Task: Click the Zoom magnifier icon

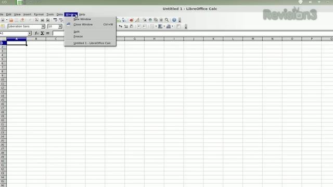Action: click(166, 20)
